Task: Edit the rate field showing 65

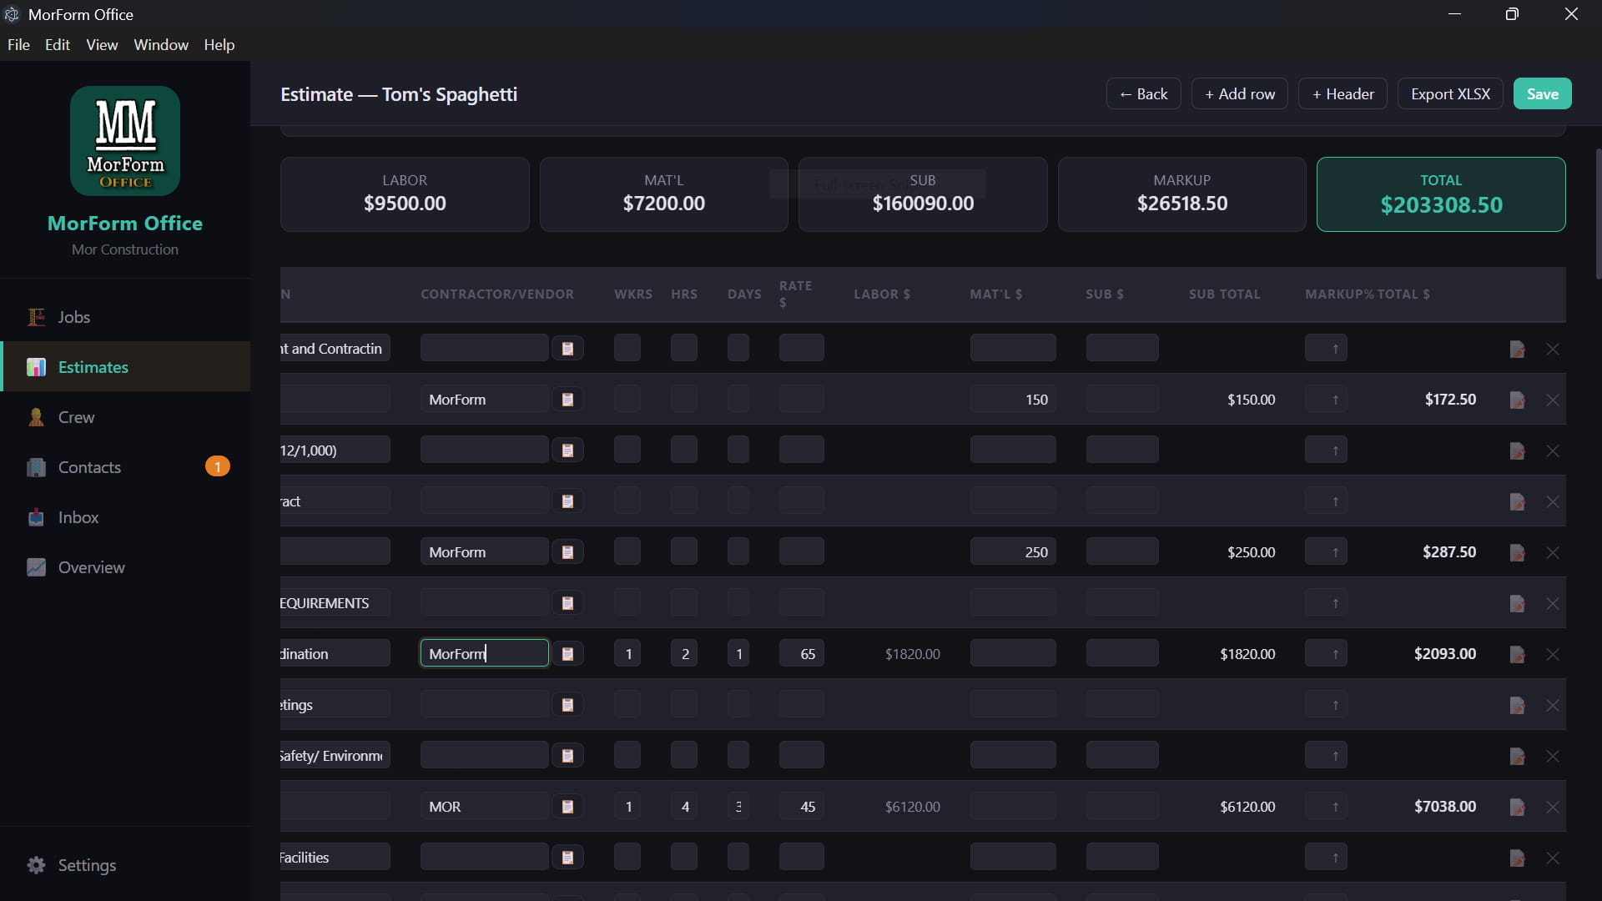Action: tap(801, 654)
